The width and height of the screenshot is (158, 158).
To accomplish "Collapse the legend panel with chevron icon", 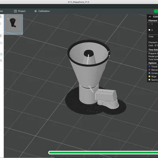I will (150, 17).
